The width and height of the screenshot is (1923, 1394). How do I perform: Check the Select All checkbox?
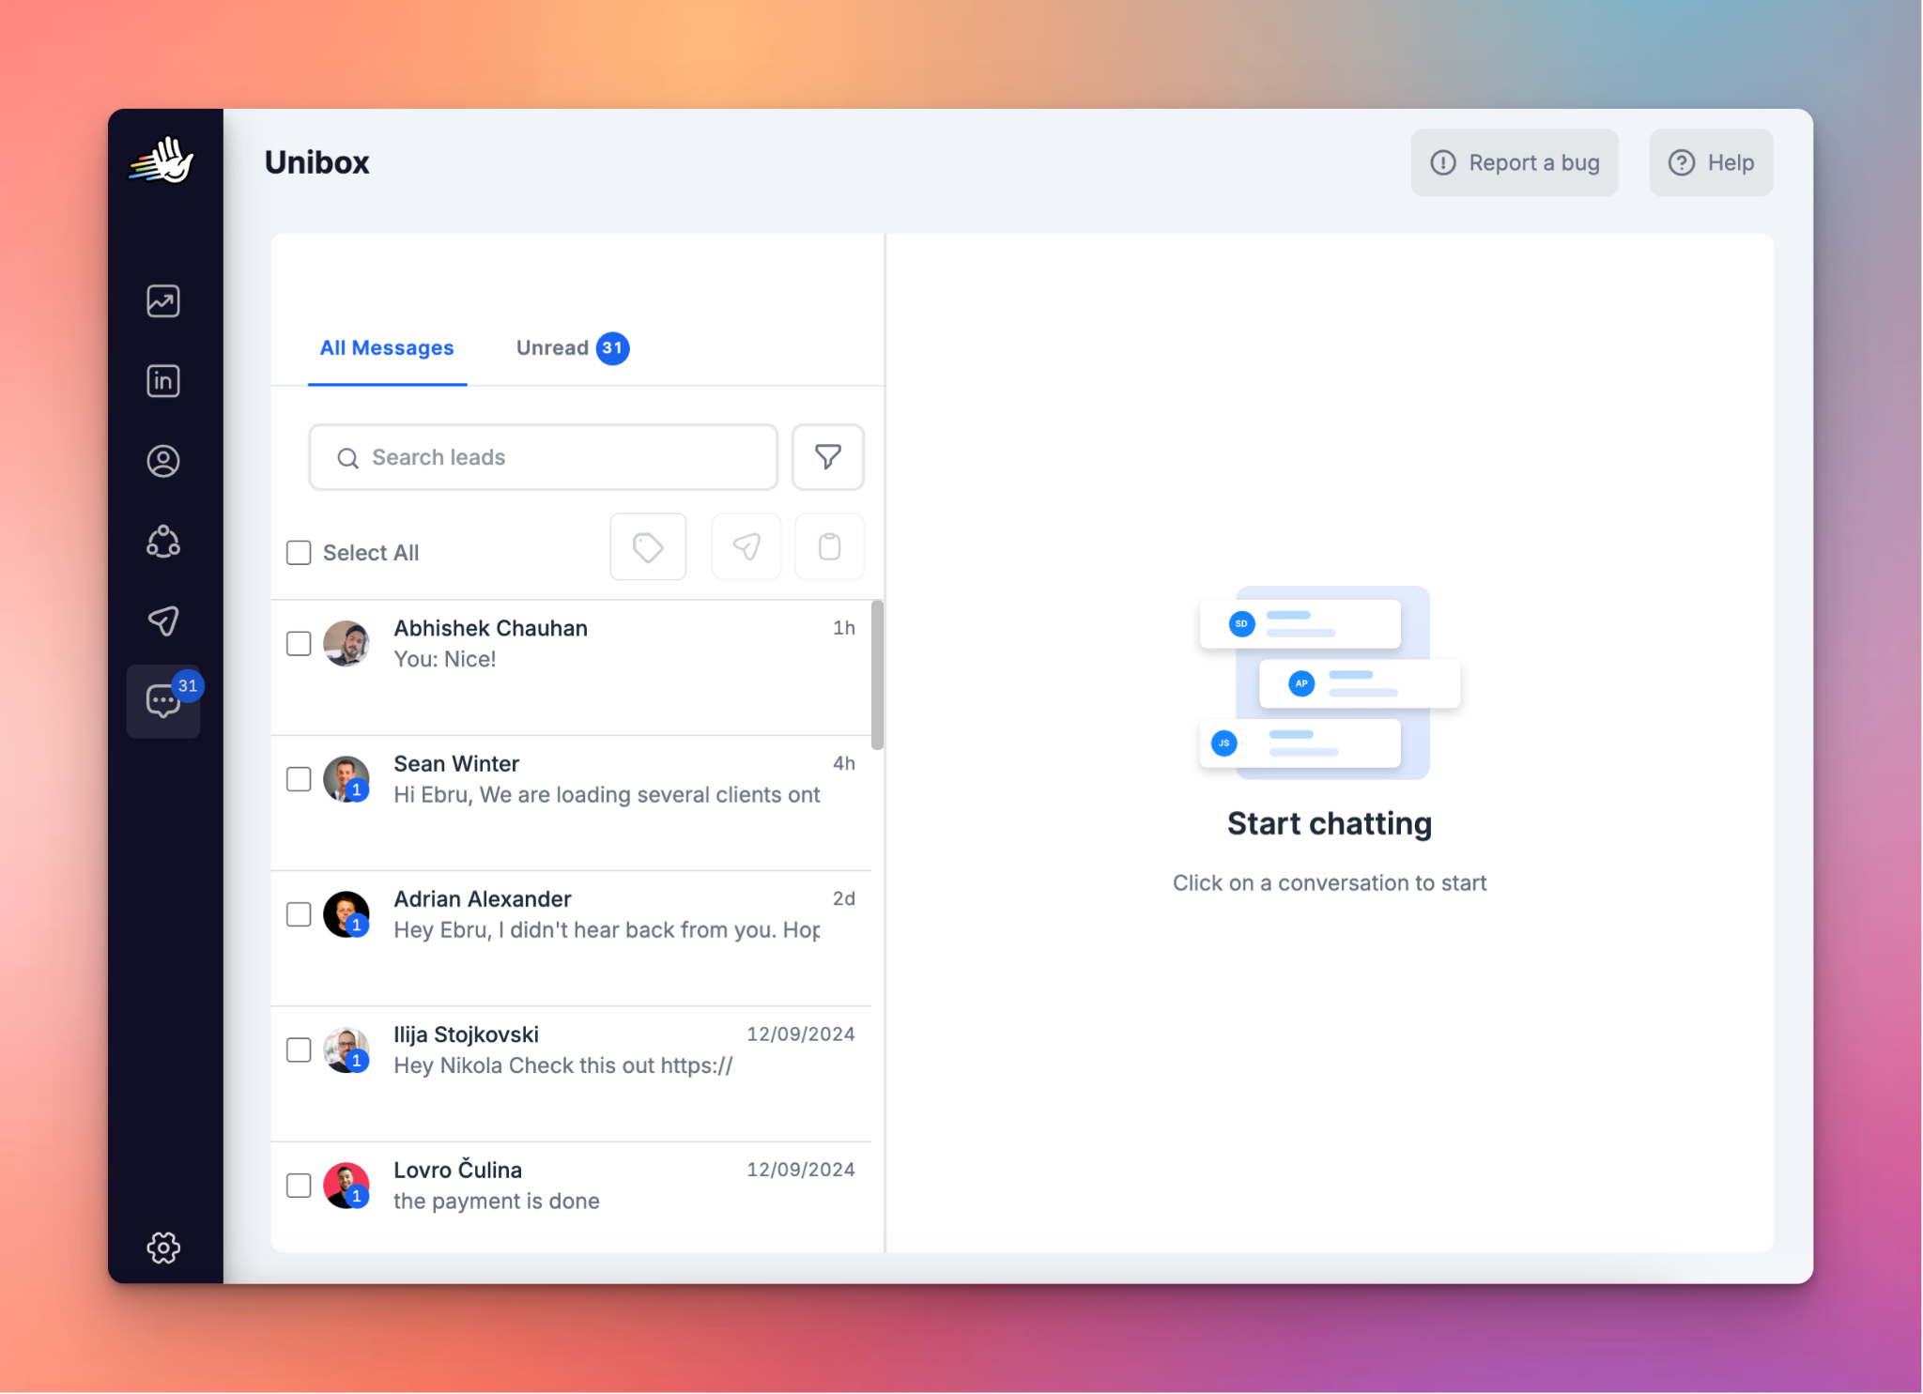pos(299,553)
